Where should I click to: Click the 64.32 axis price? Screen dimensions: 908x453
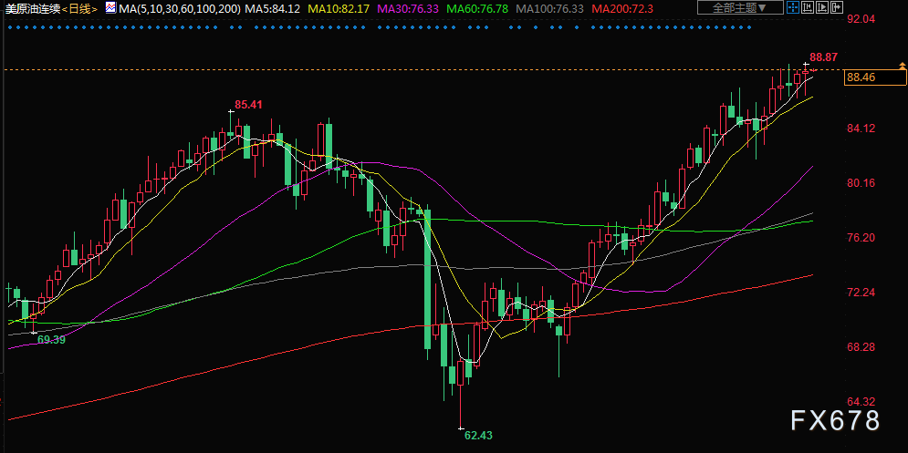861,402
